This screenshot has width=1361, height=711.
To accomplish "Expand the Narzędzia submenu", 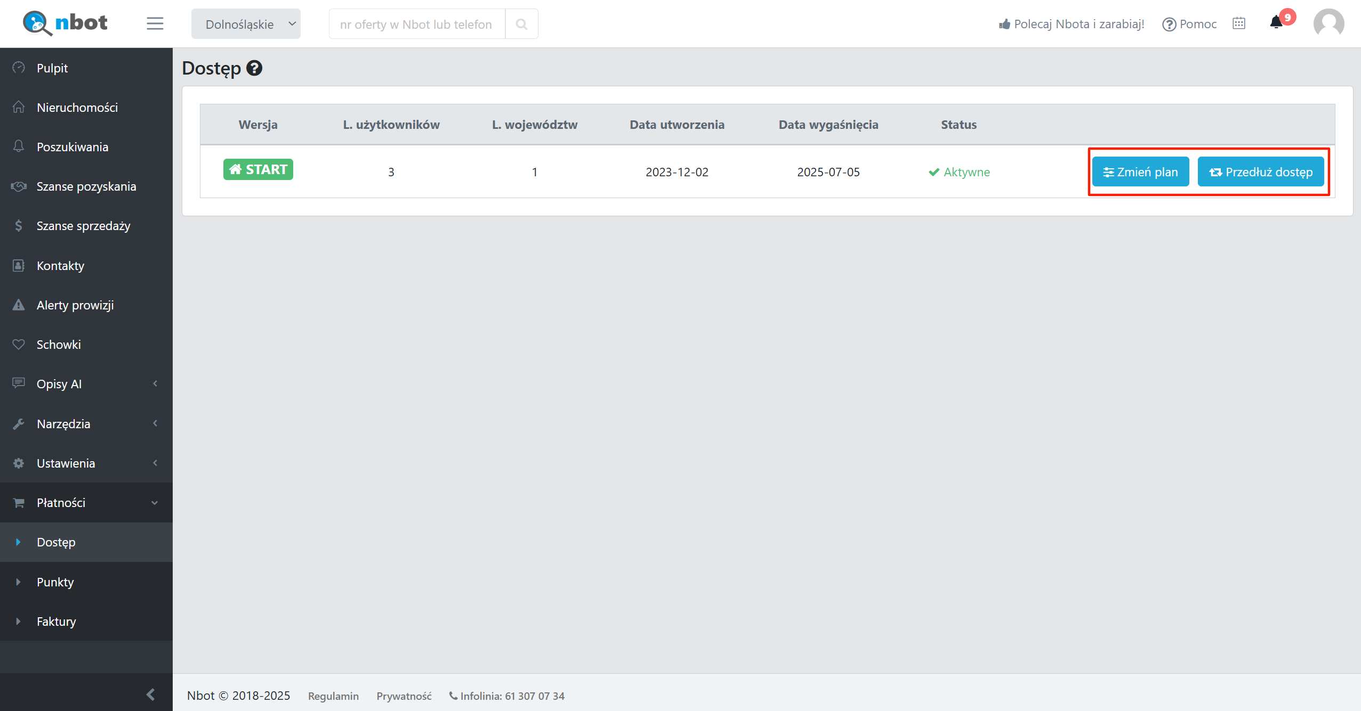I will click(x=86, y=424).
